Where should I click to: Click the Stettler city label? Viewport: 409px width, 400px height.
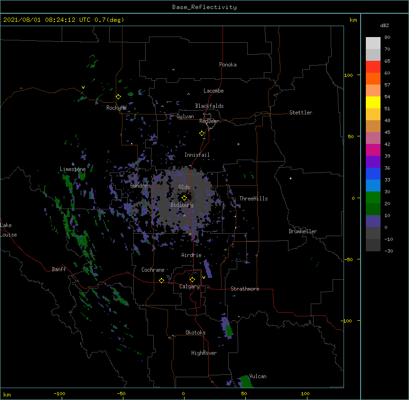click(301, 113)
